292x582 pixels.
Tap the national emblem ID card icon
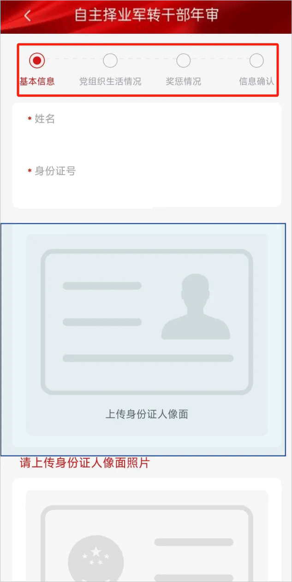pyautogui.click(x=147, y=544)
